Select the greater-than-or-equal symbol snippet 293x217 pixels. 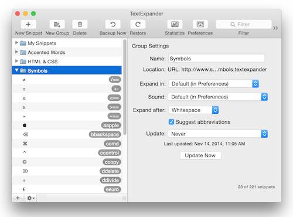coord(24,107)
